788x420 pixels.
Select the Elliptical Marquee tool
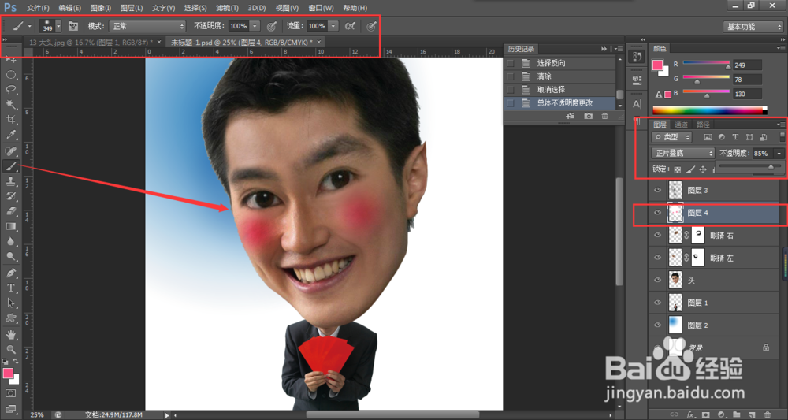[10, 75]
